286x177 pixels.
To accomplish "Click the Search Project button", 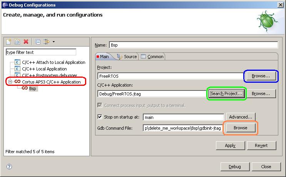I will pyautogui.click(x=227, y=94).
